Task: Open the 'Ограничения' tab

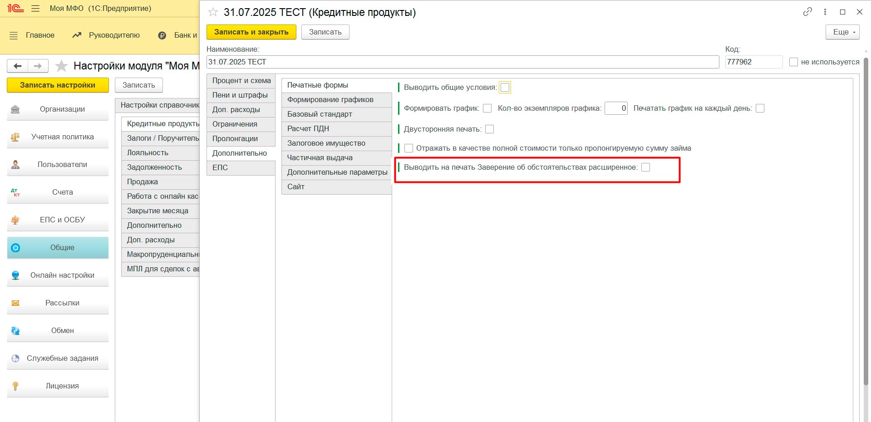Action: pyautogui.click(x=241, y=124)
